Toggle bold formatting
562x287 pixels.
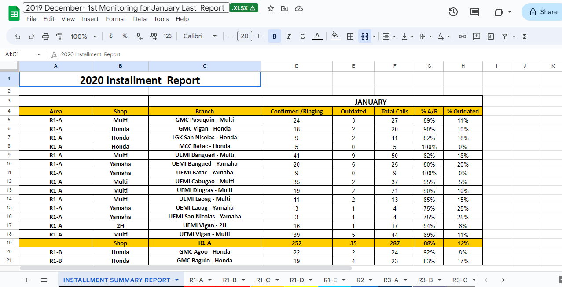275,36
